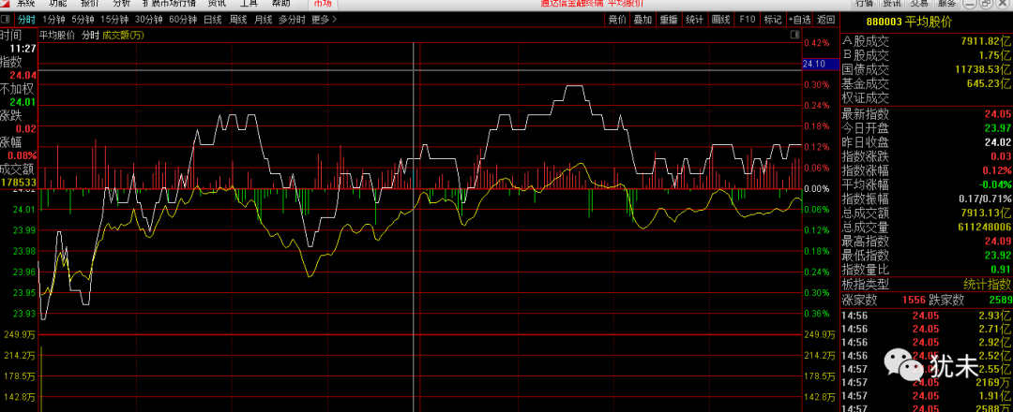Switch to the 日线 daily chart

coord(213,20)
